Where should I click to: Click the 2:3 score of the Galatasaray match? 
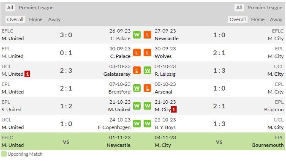coord(66,71)
